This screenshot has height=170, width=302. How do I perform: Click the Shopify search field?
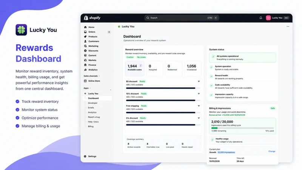click(182, 18)
